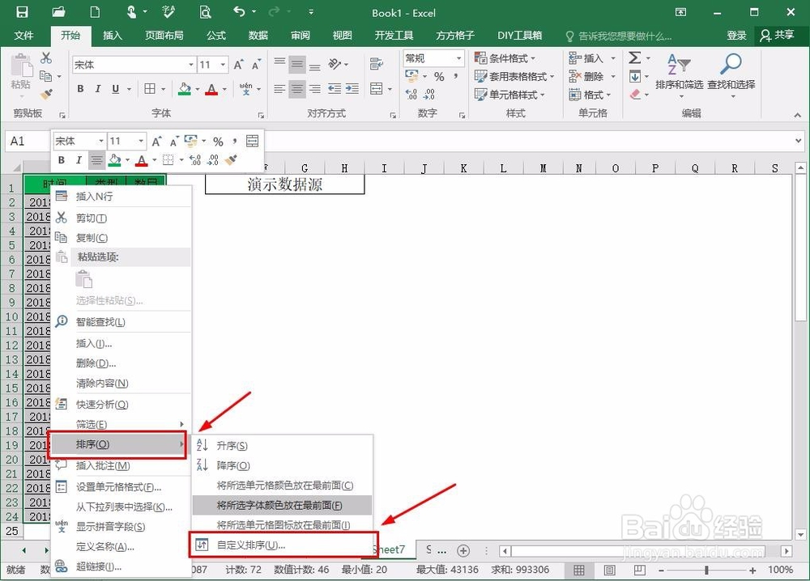810x581 pixels.
Task: Select 设置单元格格式(F)... context menu entry
Action: point(121,486)
